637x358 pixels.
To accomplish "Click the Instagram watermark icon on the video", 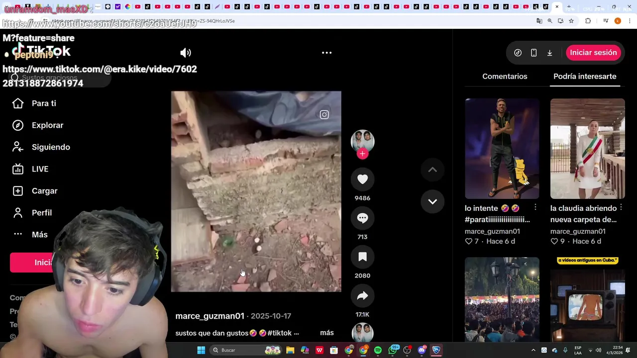I will (x=324, y=115).
